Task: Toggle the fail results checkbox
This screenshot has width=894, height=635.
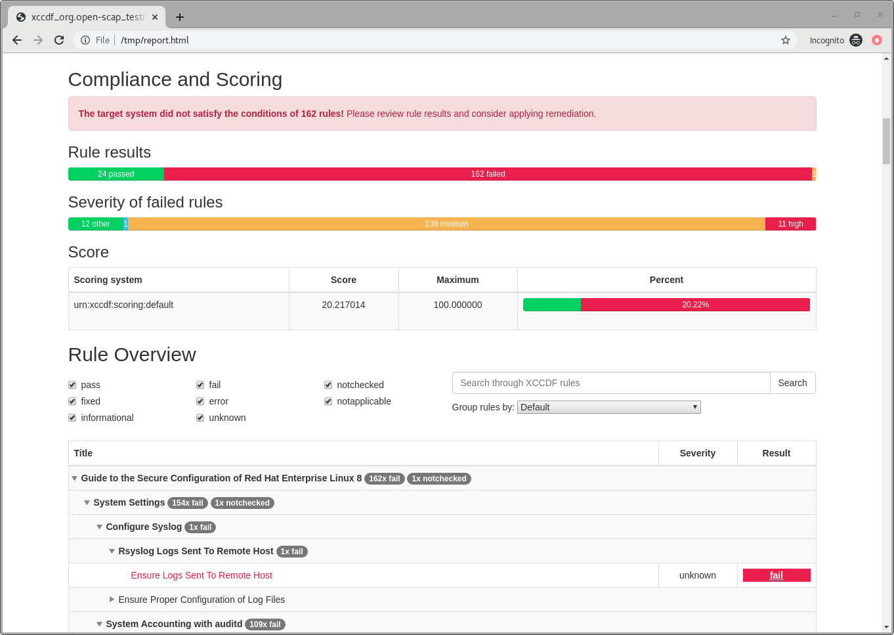Action: (x=200, y=385)
